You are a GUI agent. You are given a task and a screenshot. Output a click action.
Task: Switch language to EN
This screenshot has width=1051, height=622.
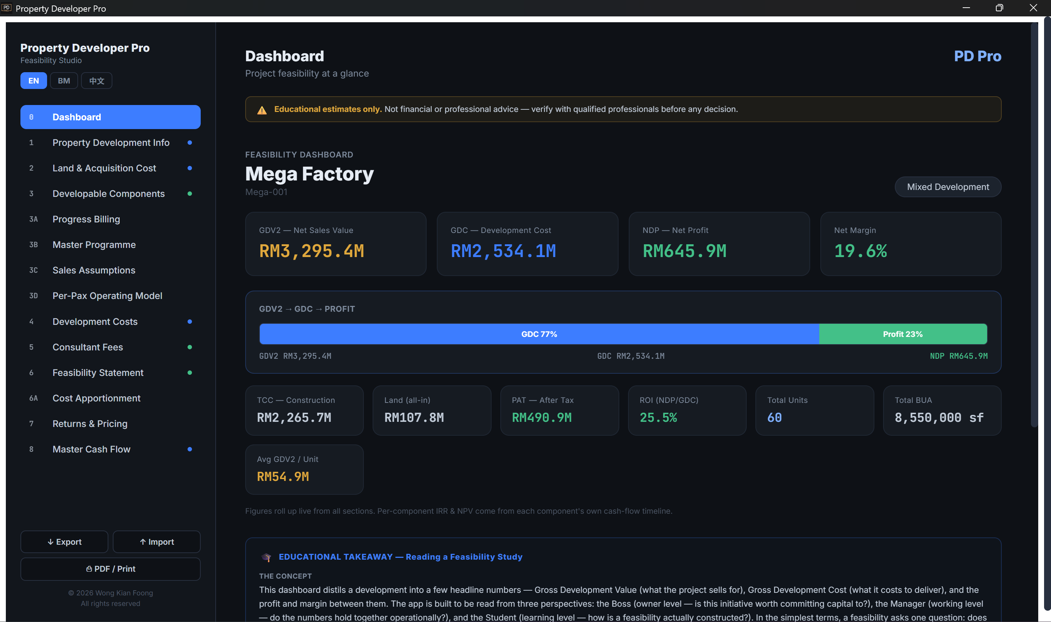coord(34,81)
